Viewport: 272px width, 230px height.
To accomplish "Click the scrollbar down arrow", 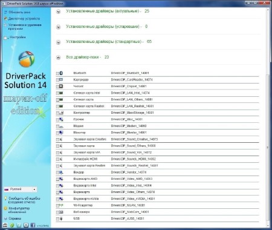I will [x=268, y=226].
